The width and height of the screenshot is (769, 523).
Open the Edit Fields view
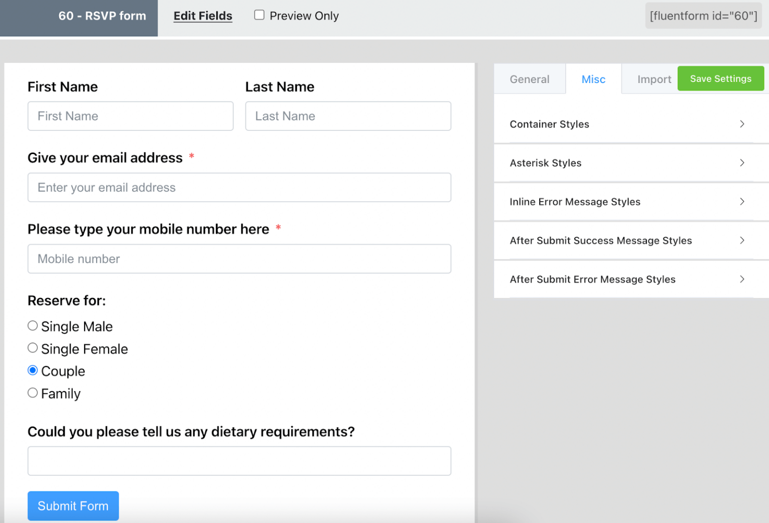click(203, 15)
